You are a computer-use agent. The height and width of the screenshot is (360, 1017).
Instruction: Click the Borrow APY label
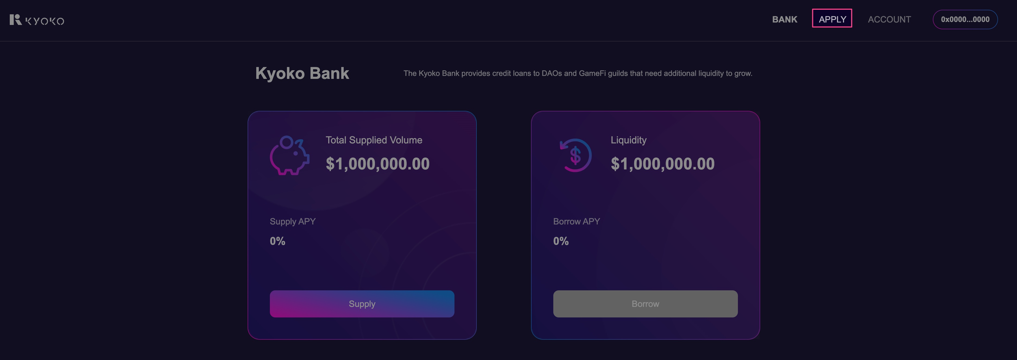[576, 221]
